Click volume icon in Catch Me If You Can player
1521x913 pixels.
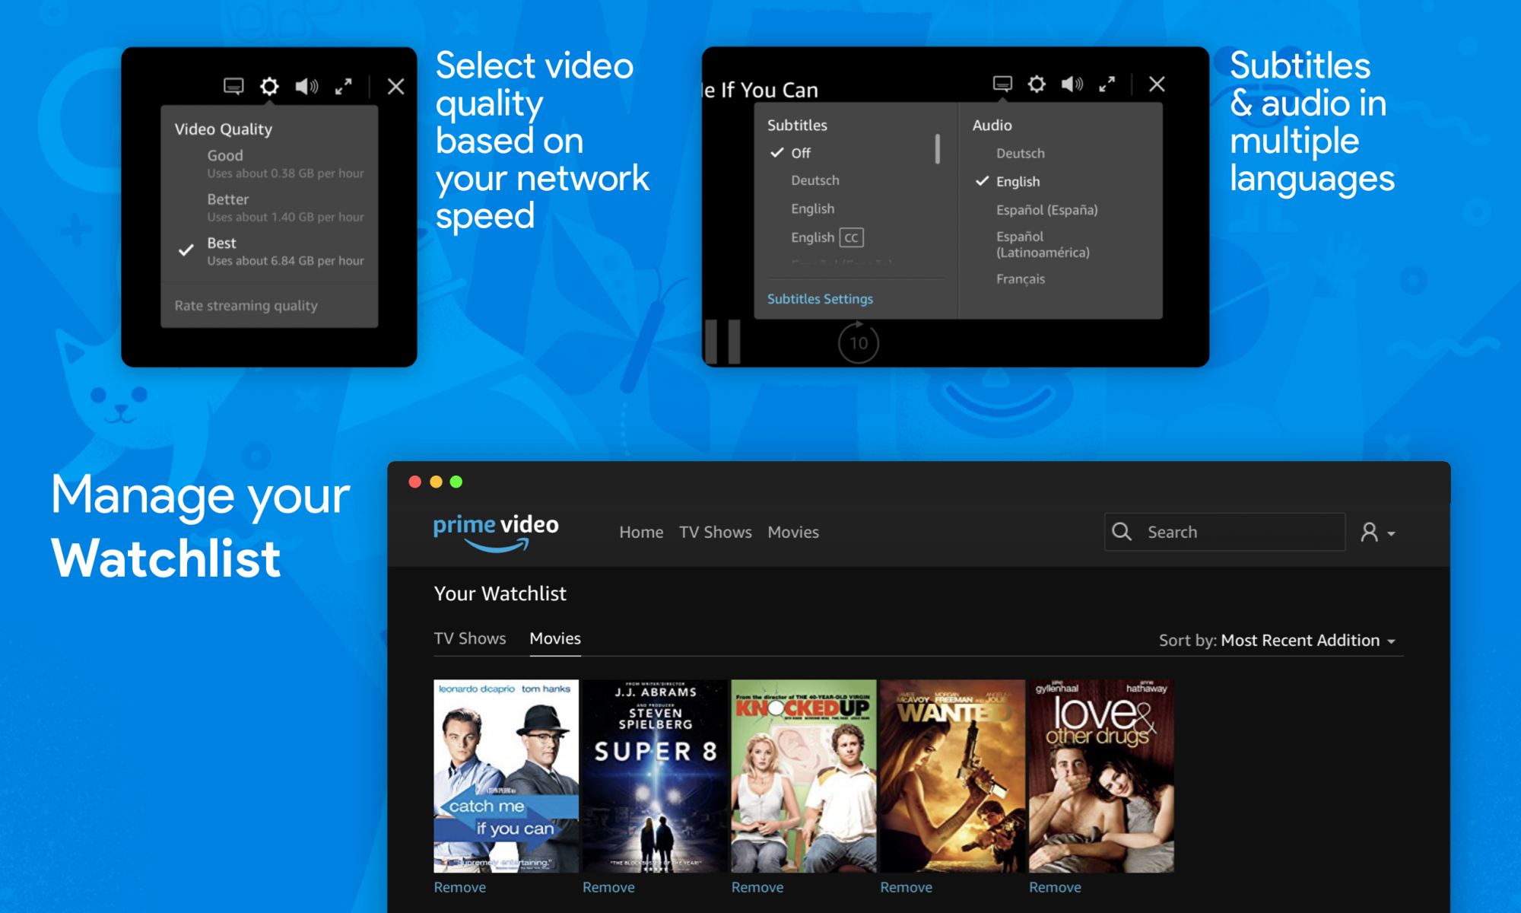[1072, 84]
